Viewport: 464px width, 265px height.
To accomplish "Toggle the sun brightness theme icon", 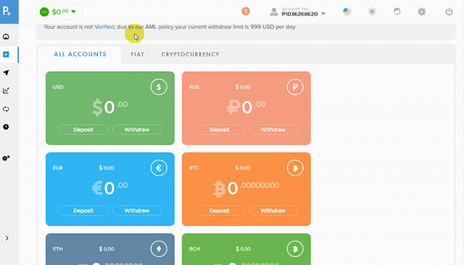I will click(x=372, y=12).
